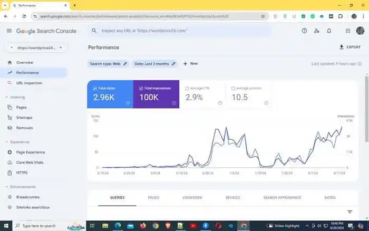Open info icon next to Last updated
369x231 pixels.
[360, 64]
